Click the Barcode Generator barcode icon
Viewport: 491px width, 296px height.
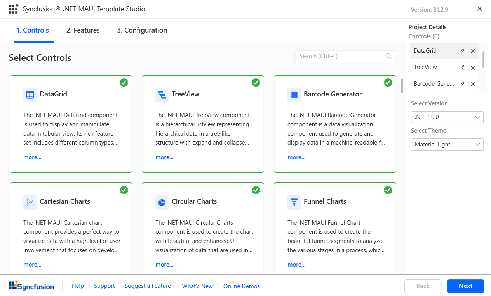coord(294,95)
